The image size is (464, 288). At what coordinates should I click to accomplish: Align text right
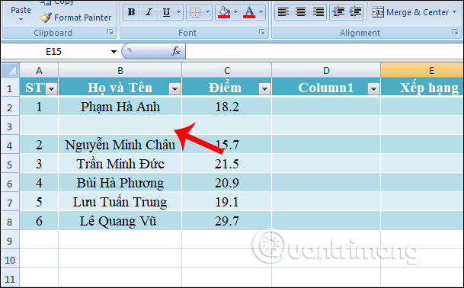click(318, 12)
